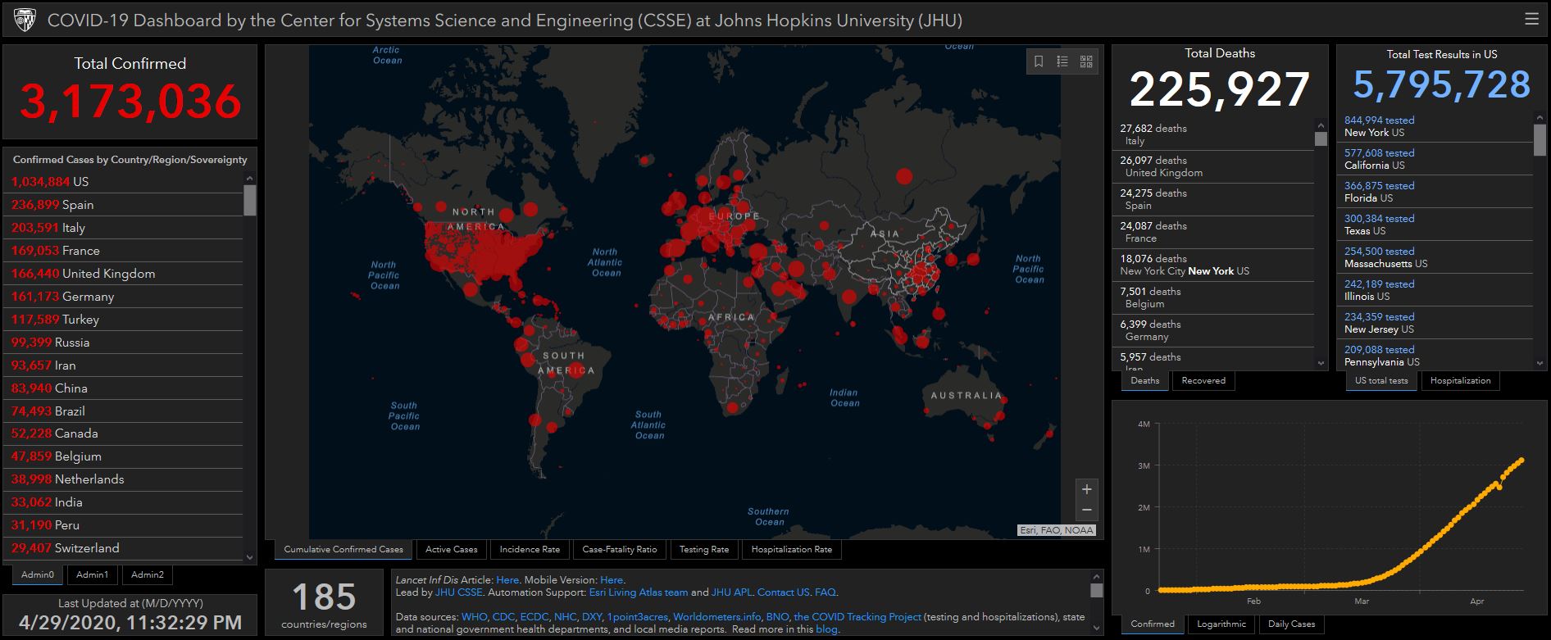Open the JHU APL link
The height and width of the screenshot is (640, 1551).
pos(732,592)
